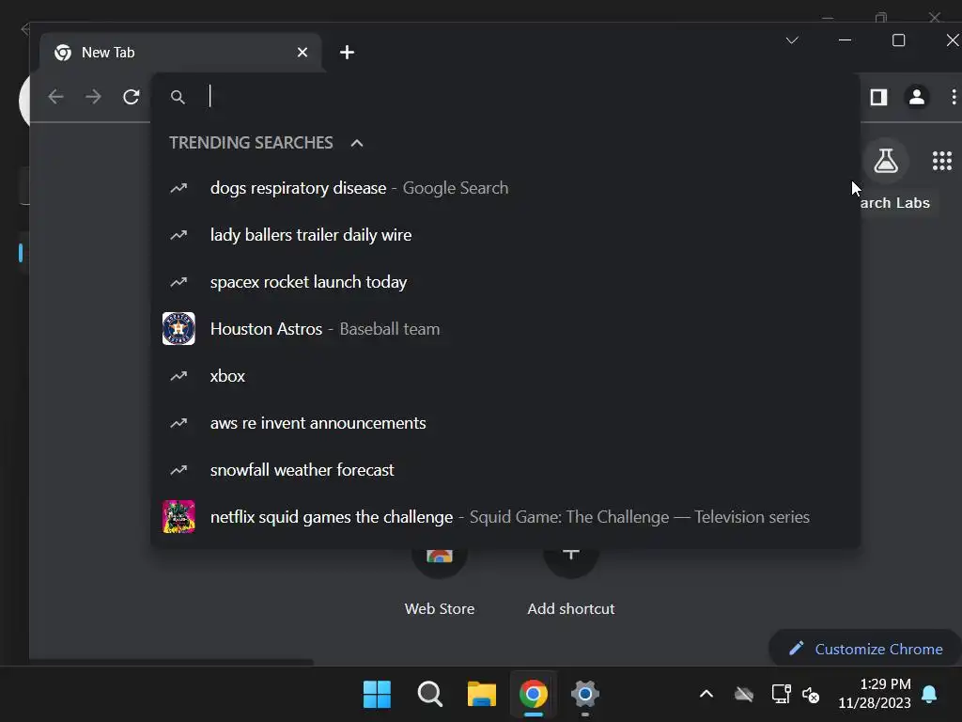Click the forward navigation arrow

(93, 97)
